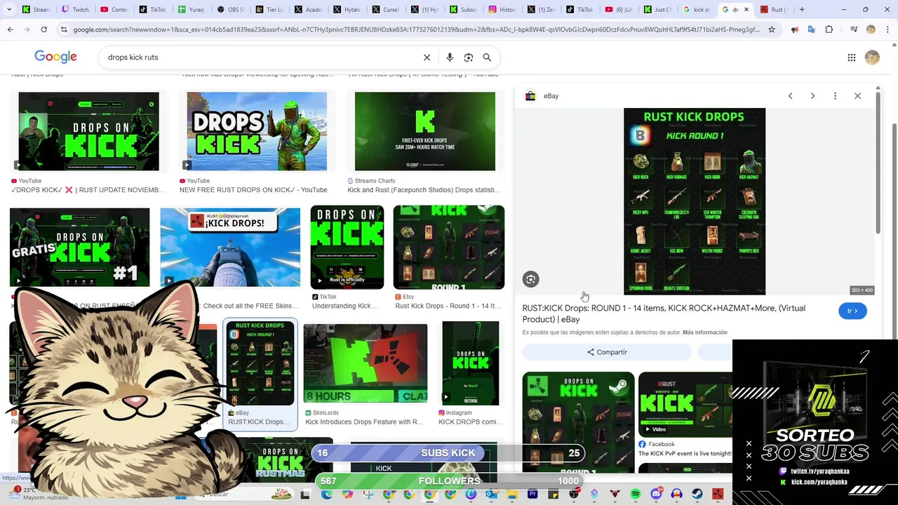Go to the Google logo homepage
This screenshot has height=505, width=898.
click(55, 57)
